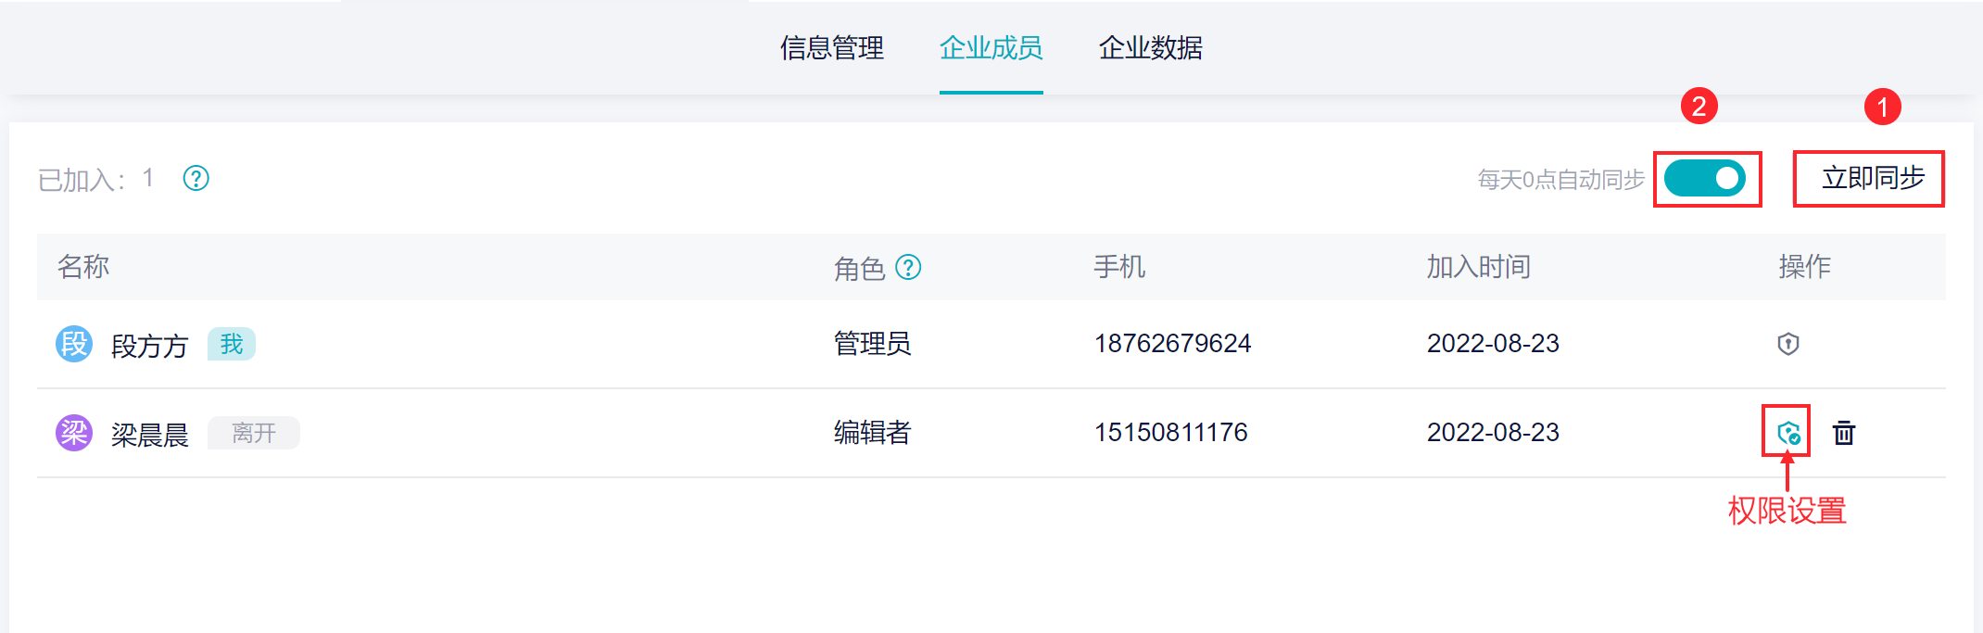The width and height of the screenshot is (1983, 633).
Task: Click the help icon beside 已加入 count
Action: pyautogui.click(x=196, y=178)
